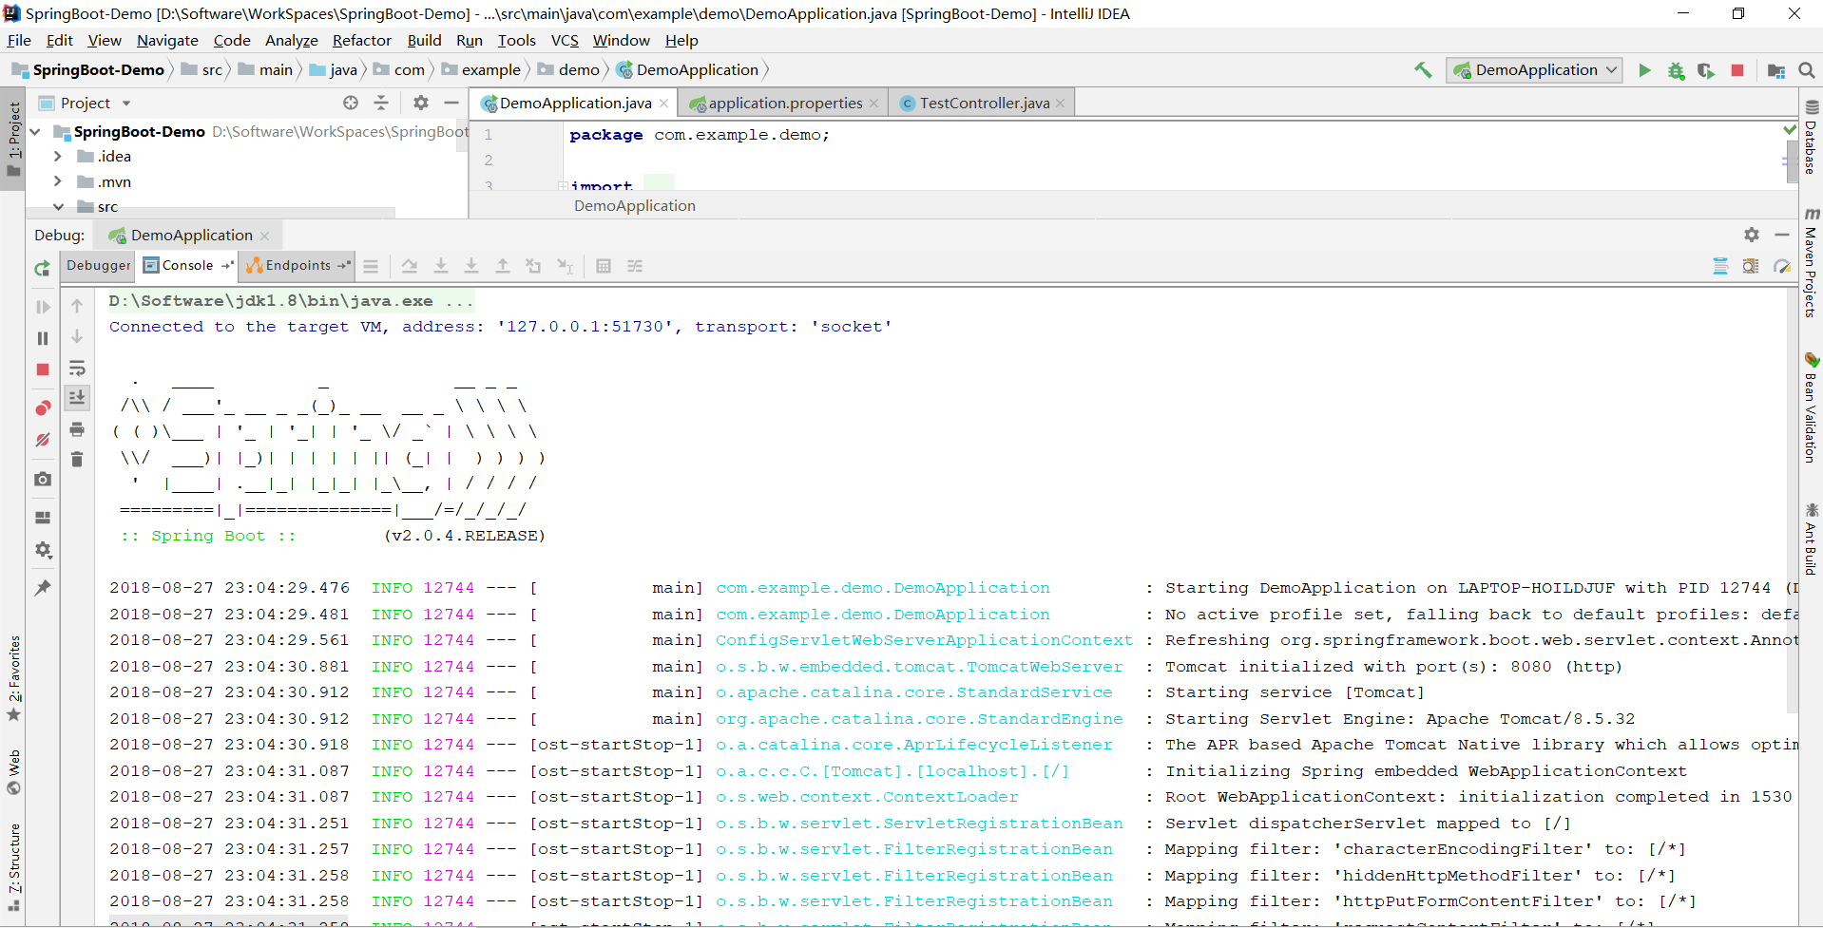Print the console output
This screenshot has width=1823, height=928.
[77, 429]
